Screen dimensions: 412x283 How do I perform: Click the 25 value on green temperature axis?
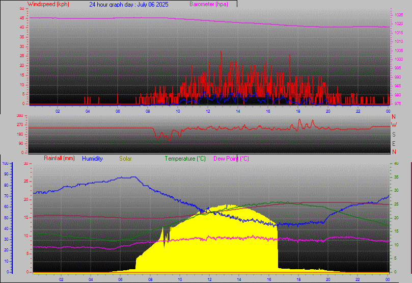(396, 204)
